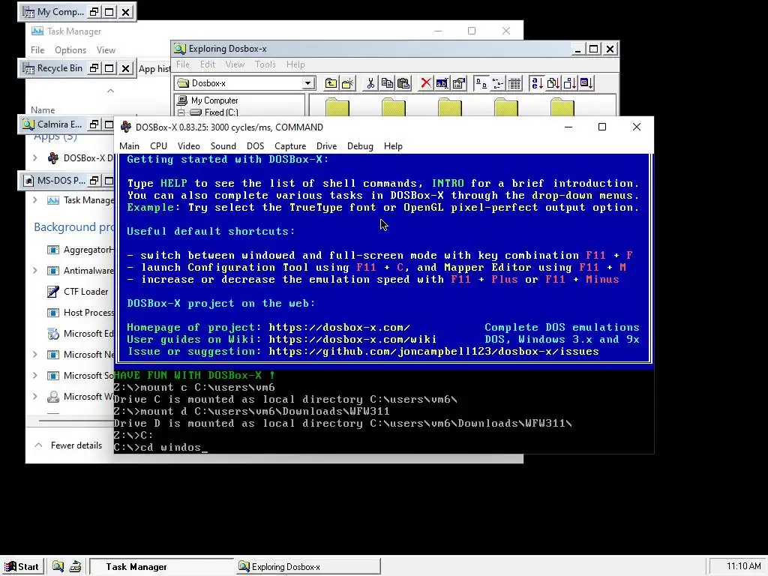Expand the Microsoft Ne process row
Viewport: 768px width, 576px height.
click(35, 355)
